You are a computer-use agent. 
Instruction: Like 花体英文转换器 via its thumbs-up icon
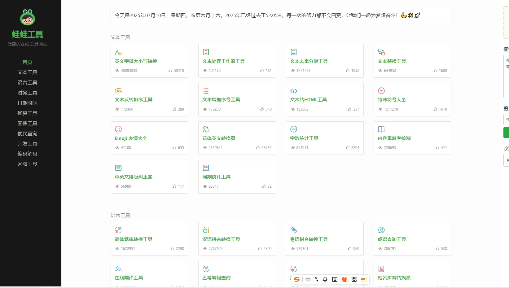coord(258,148)
